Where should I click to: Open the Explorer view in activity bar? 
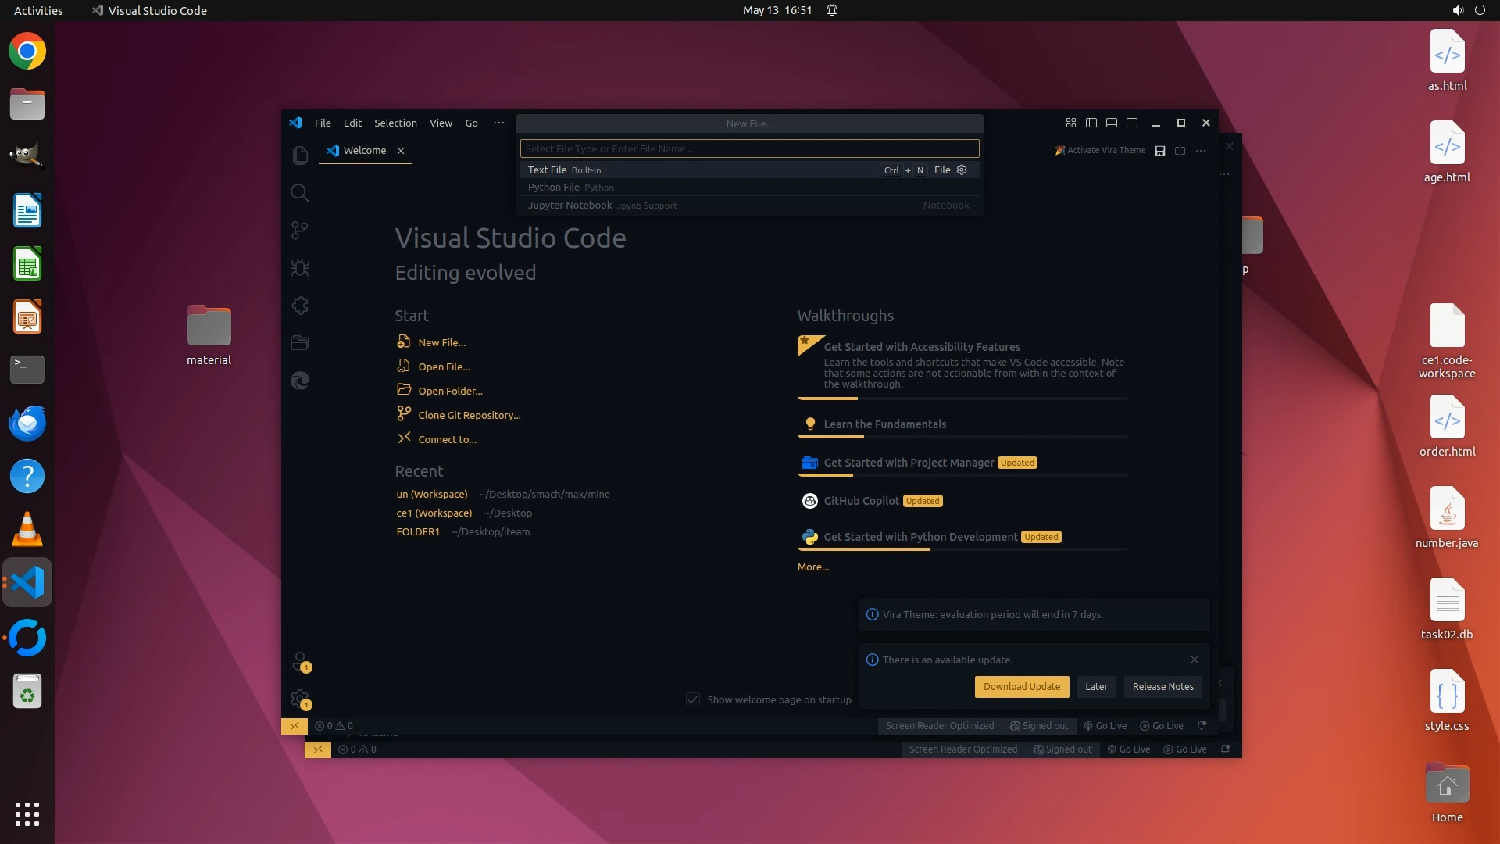(x=300, y=156)
